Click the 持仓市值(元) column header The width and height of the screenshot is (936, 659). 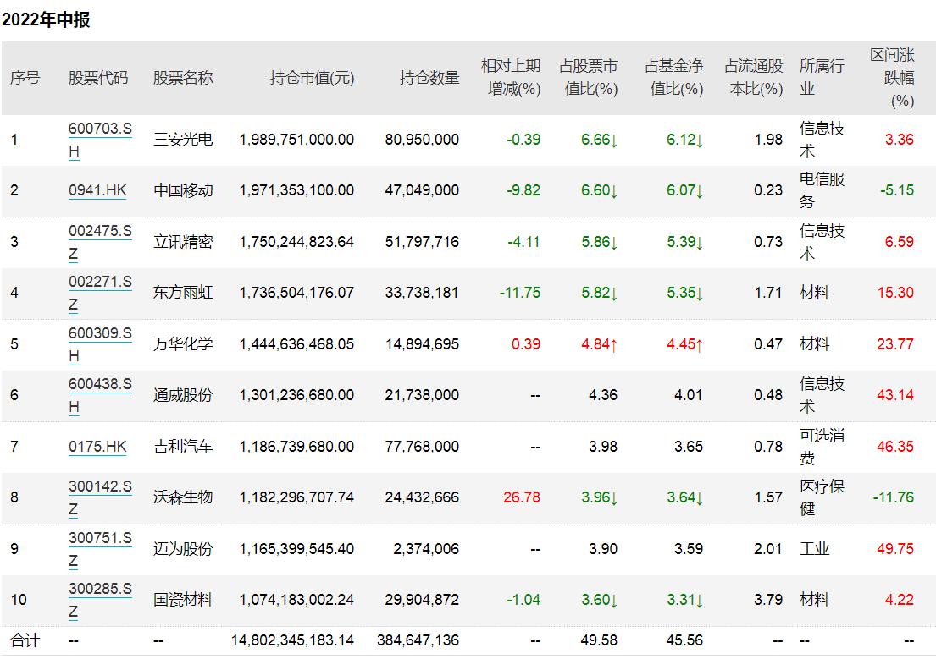tap(312, 78)
